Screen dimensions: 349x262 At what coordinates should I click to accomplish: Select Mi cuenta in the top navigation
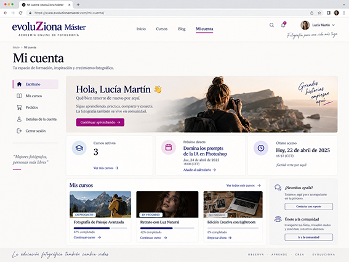[x=204, y=29]
